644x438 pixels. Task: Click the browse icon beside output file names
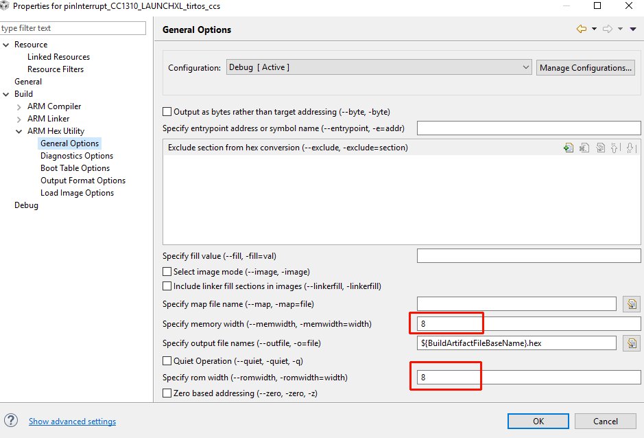pos(632,343)
